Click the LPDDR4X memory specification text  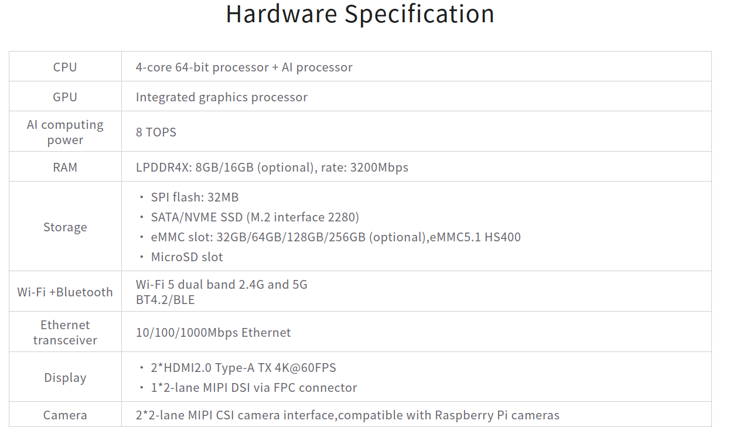[x=272, y=168]
